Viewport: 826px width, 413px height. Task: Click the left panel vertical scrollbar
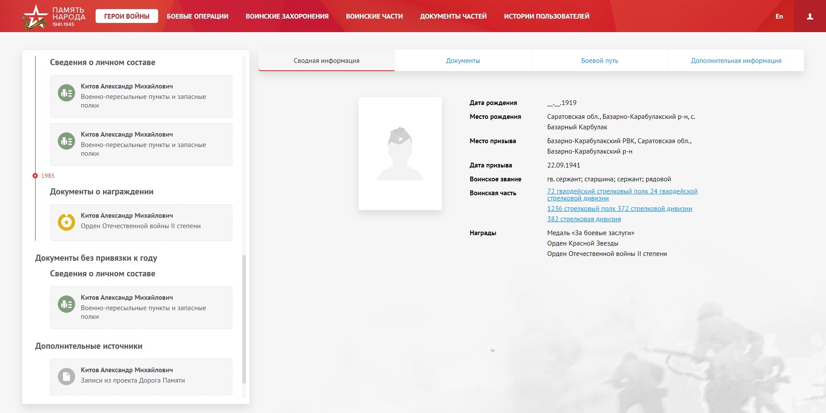coord(244,319)
